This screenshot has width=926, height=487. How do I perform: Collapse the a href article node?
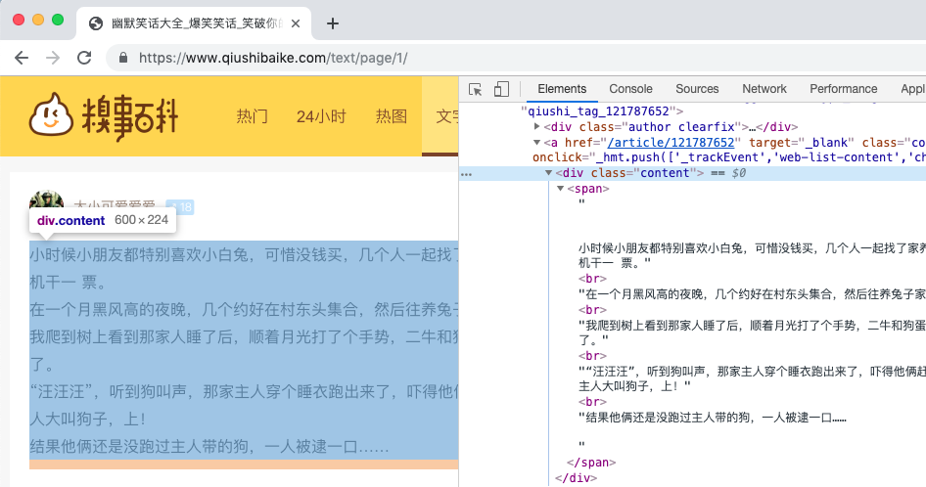[536, 142]
